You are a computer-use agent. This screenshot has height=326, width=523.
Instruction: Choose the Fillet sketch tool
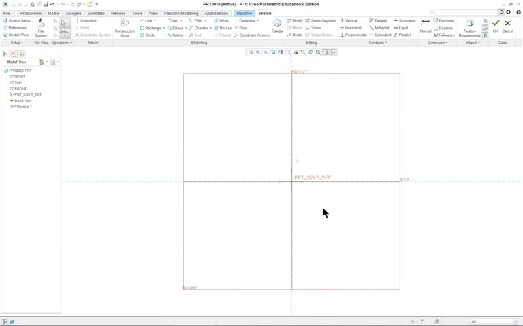point(196,20)
